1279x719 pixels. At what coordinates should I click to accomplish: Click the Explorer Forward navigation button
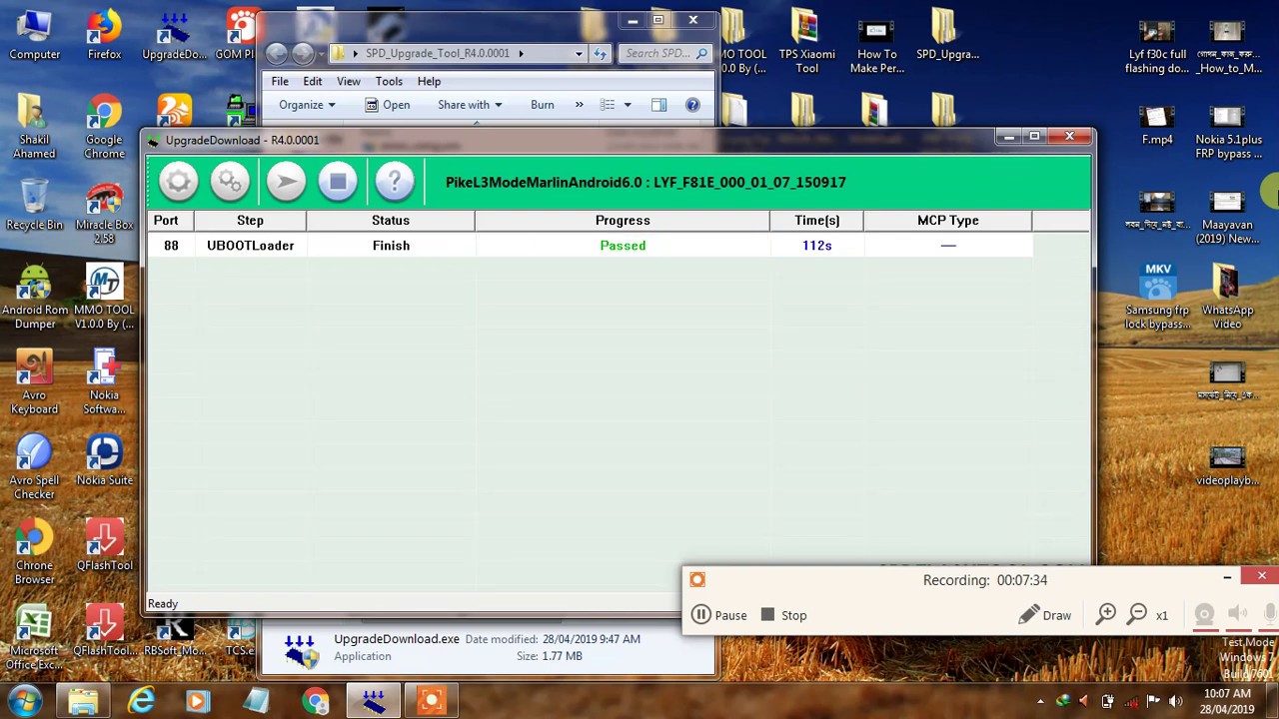(302, 53)
